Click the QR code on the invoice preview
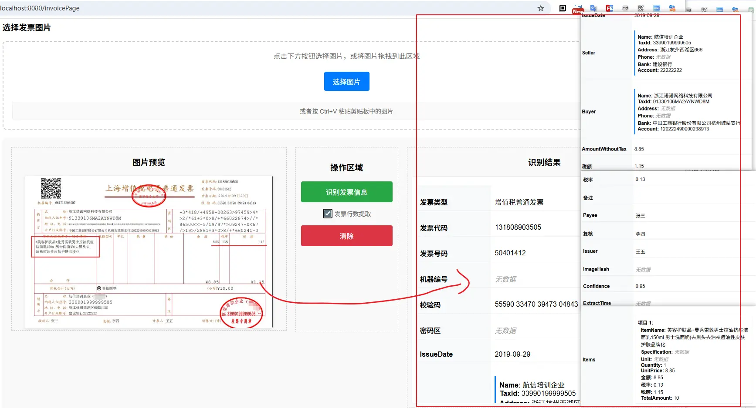Image resolution: width=756 pixels, height=408 pixels. [51, 188]
